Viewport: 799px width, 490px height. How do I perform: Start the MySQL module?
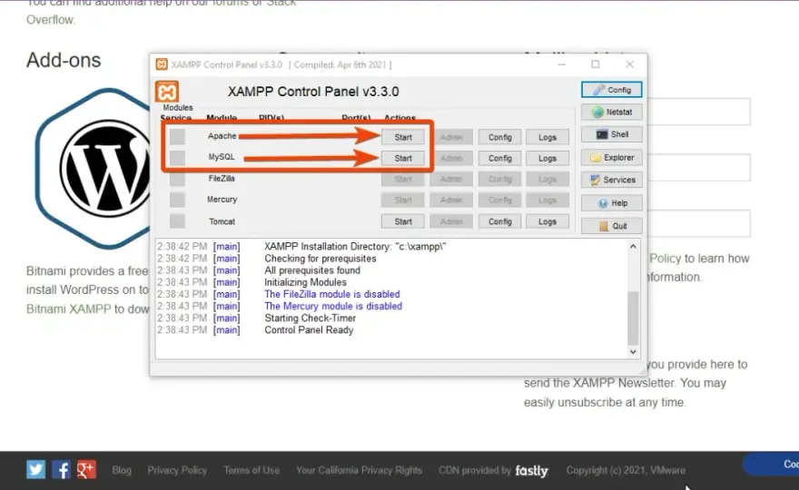coord(402,158)
